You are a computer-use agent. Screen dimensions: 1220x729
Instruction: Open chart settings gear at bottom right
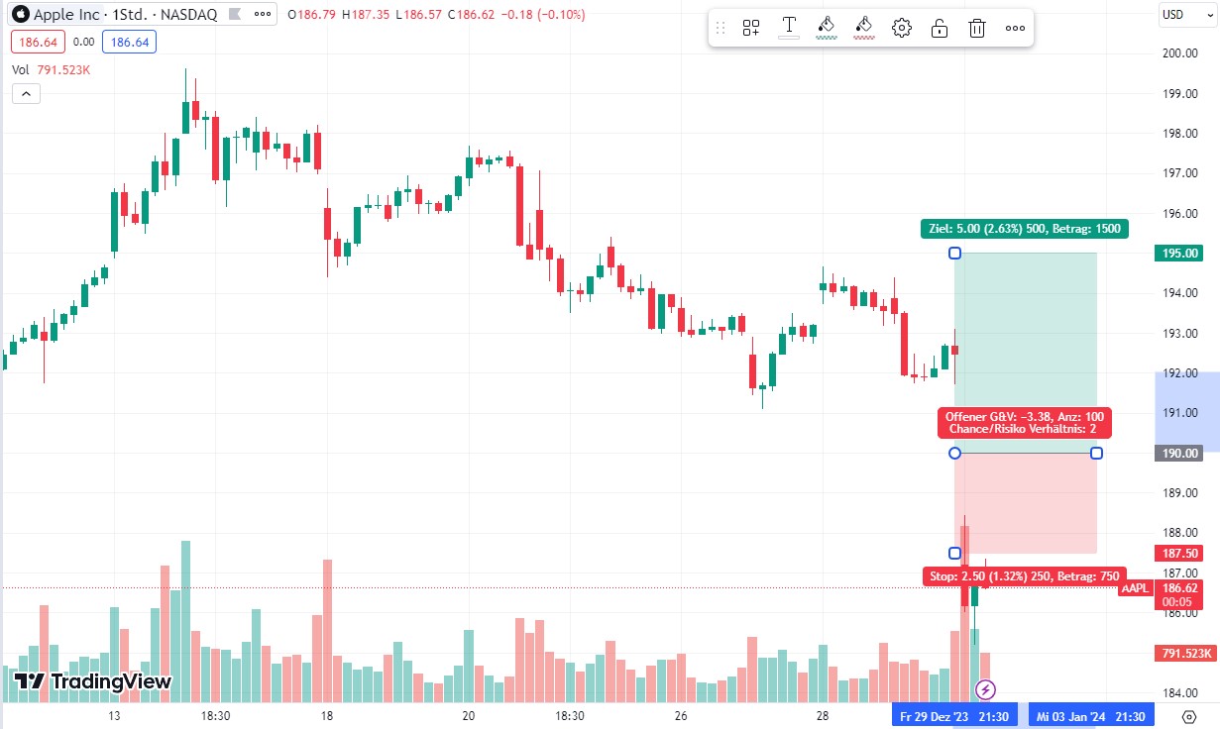tap(1189, 716)
